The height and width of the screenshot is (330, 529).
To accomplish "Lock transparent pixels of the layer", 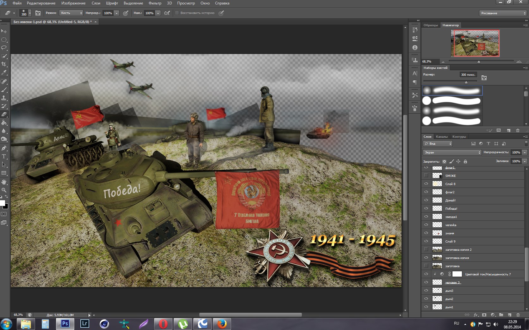I will (444, 161).
